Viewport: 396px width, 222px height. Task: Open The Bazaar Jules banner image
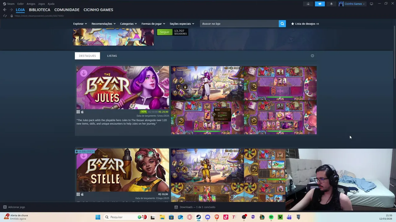point(123,88)
